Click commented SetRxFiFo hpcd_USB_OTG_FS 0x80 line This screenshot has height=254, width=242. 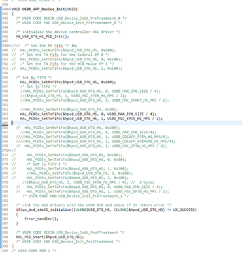(69, 109)
